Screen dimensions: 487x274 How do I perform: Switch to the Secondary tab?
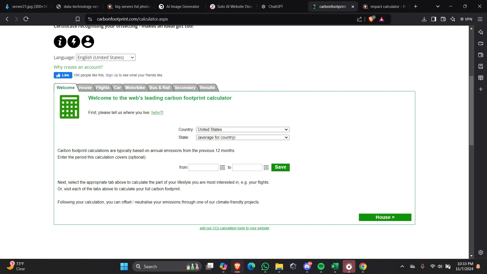coord(185,88)
